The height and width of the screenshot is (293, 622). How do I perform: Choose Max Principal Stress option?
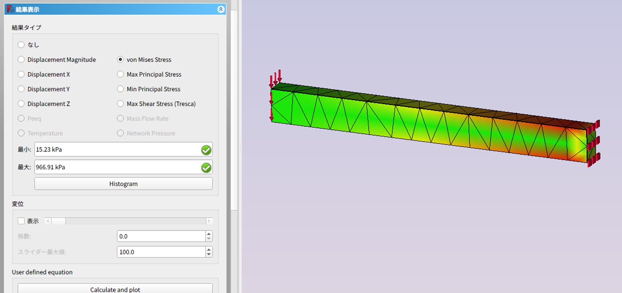coord(121,74)
